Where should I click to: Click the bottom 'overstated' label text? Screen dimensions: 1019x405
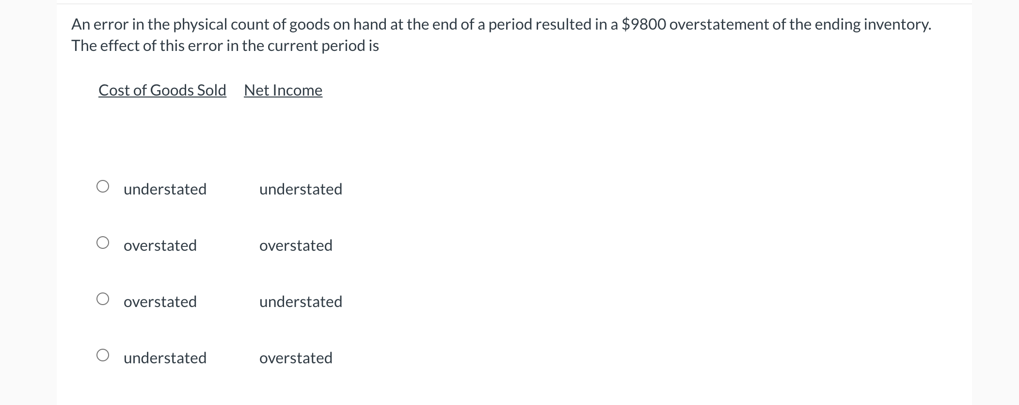click(296, 358)
